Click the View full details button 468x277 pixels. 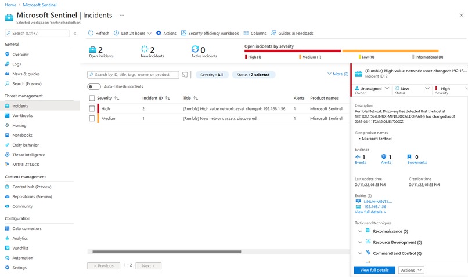(x=375, y=270)
